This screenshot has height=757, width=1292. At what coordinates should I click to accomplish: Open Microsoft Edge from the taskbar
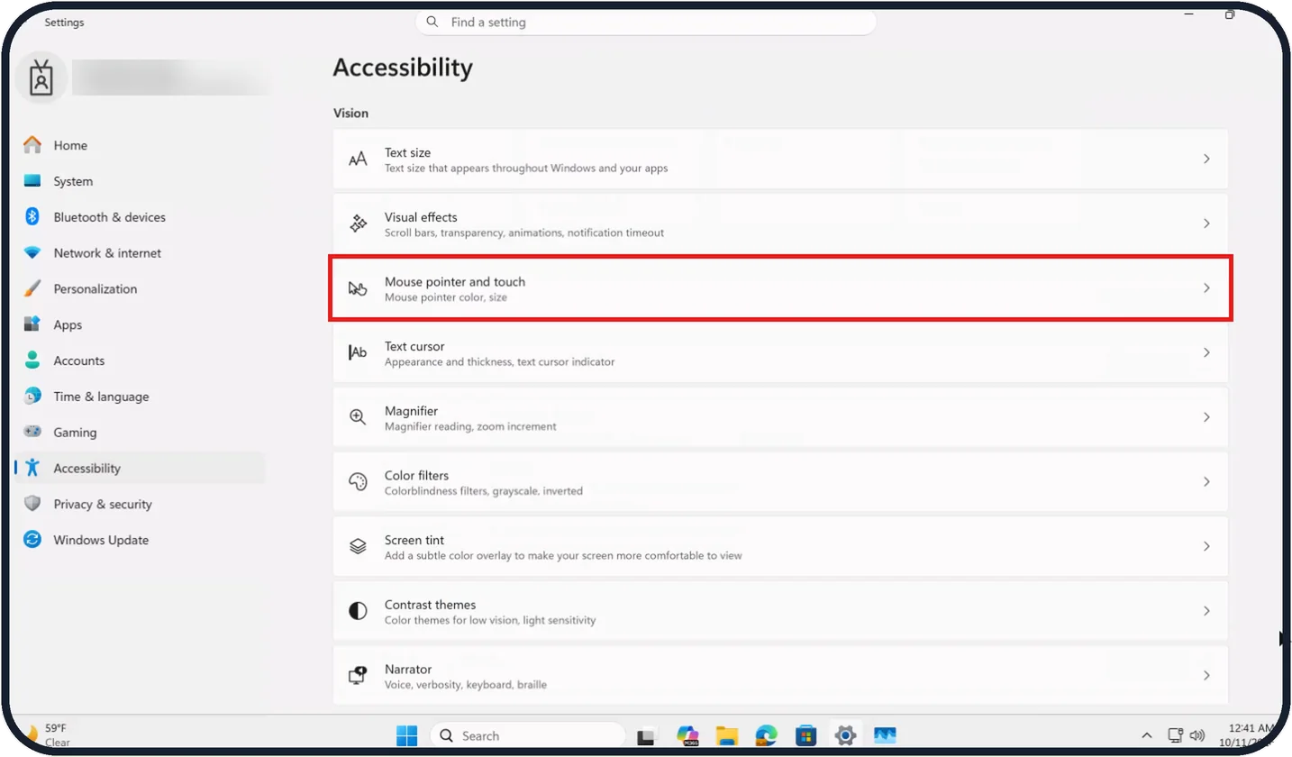click(x=766, y=735)
